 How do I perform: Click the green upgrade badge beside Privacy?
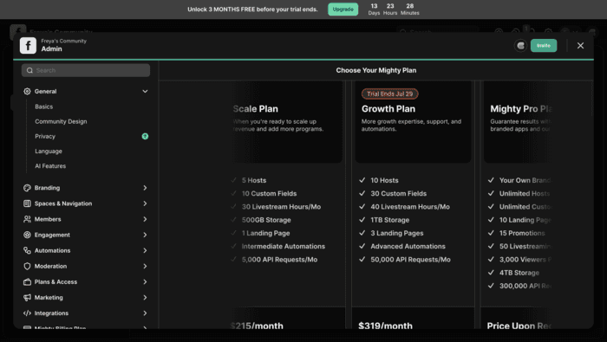[145, 136]
